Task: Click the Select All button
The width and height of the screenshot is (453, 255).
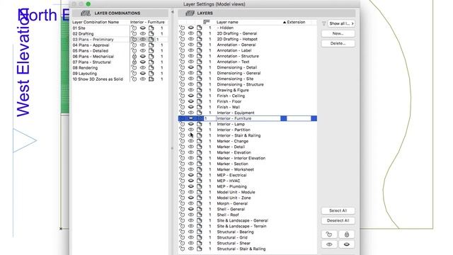Action: (x=338, y=211)
